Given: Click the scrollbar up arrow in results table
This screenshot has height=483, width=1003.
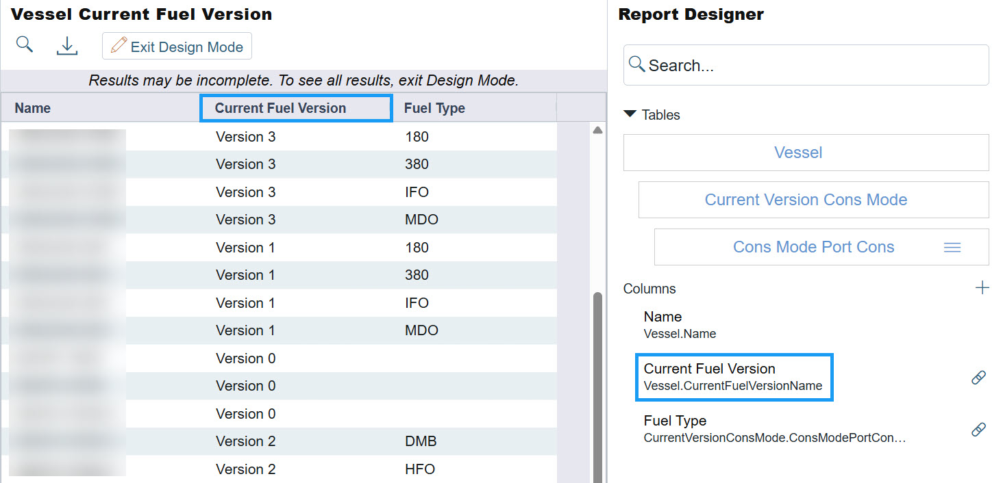Looking at the screenshot, I should coord(597,131).
